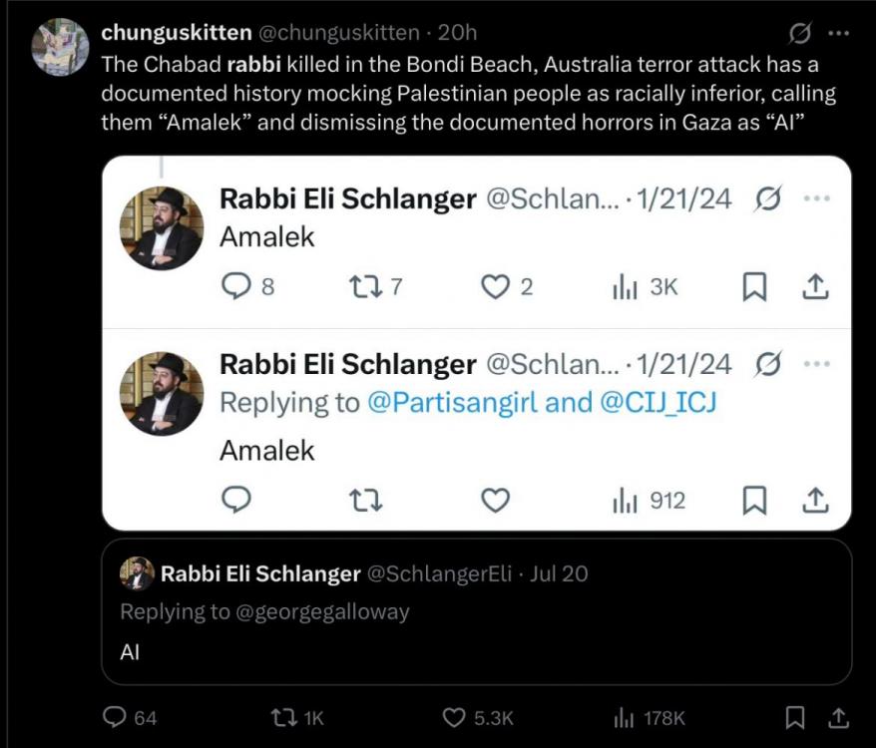This screenshot has width=876, height=748.
Task: Open the embedded Amalek screenshot image
Action: click(476, 343)
